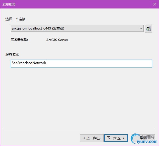Click the service name input field

click(x=81, y=64)
